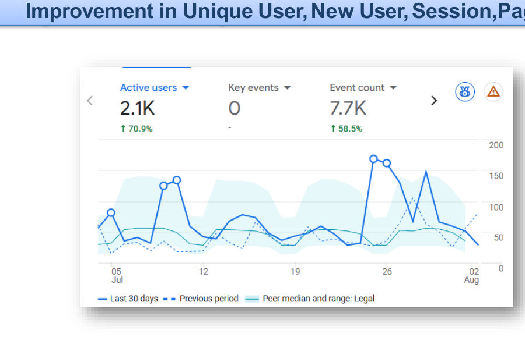Click the highest peak data point near 26
The width and height of the screenshot is (525, 355).
pyautogui.click(x=374, y=159)
